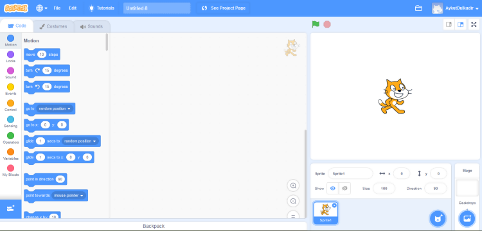
Task: Open the Edit menu
Action: point(73,8)
